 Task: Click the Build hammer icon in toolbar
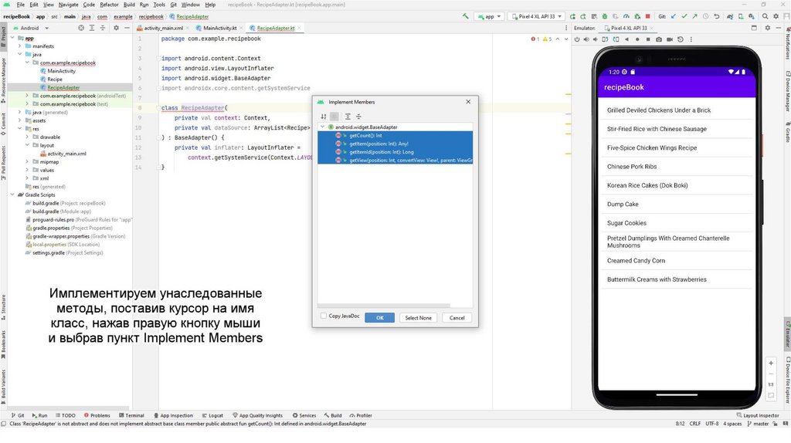coord(466,15)
